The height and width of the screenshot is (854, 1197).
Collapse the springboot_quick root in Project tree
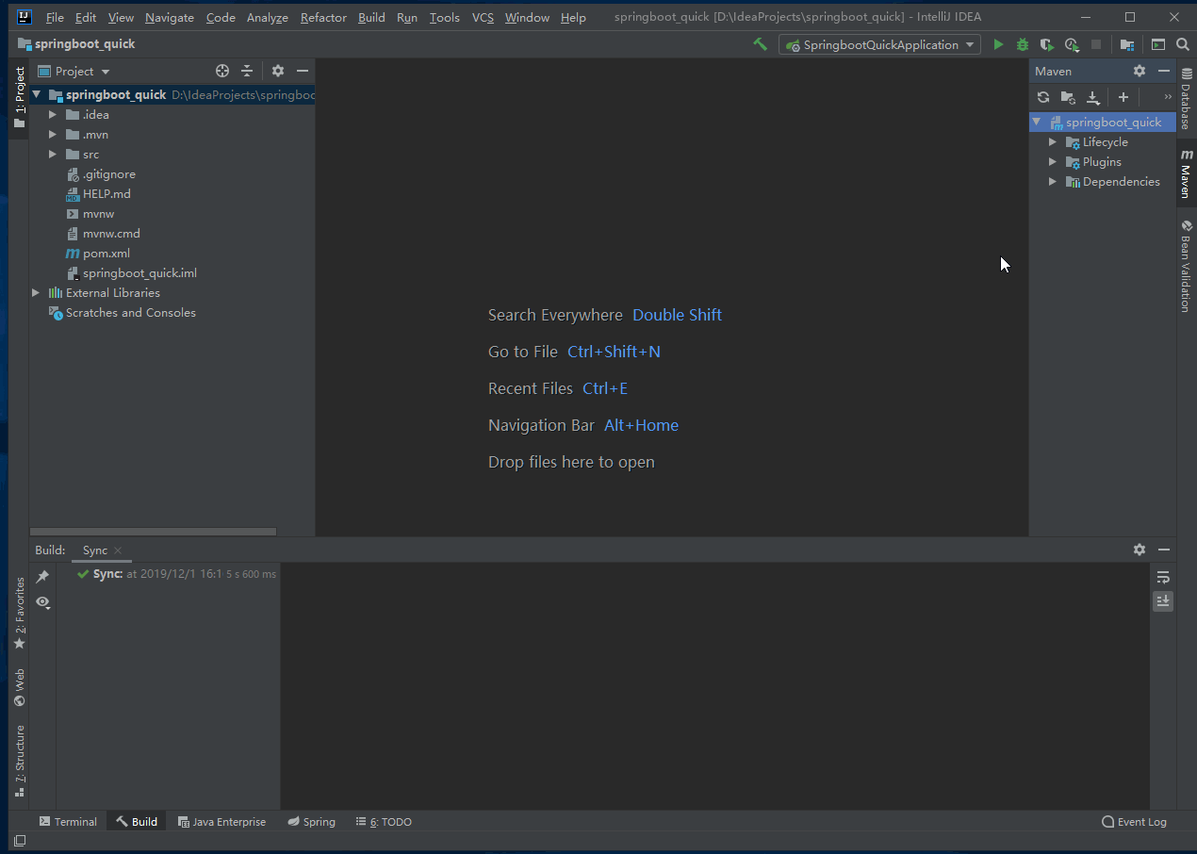click(x=36, y=94)
